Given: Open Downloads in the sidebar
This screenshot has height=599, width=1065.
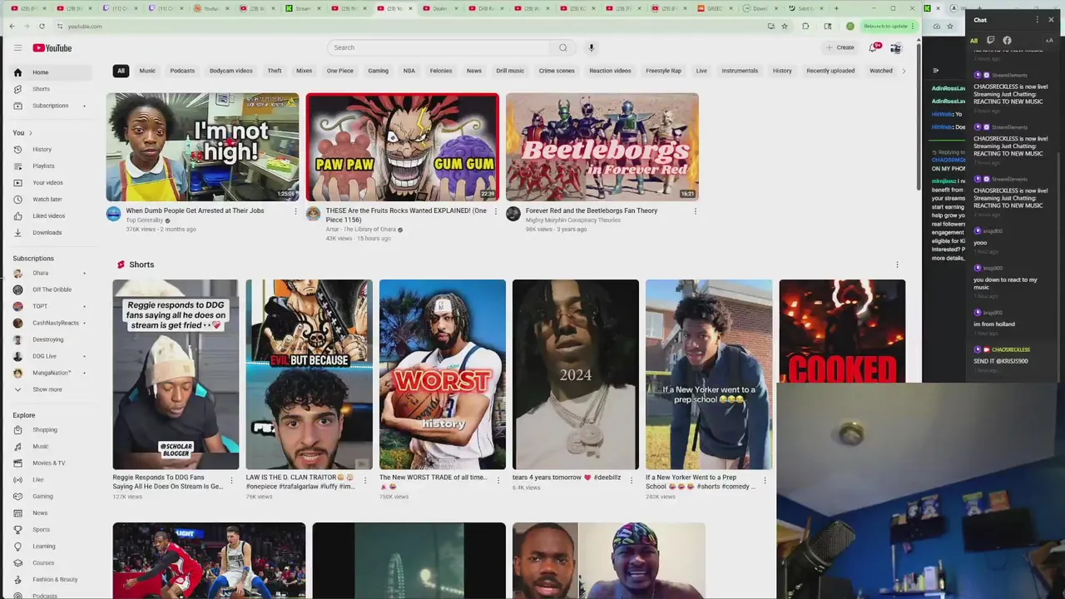Looking at the screenshot, I should click(x=50, y=232).
